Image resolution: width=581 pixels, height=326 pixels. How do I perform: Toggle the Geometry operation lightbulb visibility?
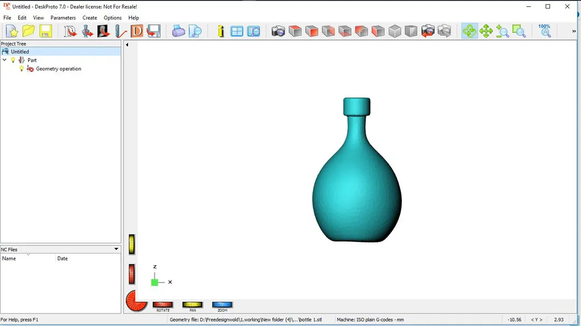click(22, 68)
